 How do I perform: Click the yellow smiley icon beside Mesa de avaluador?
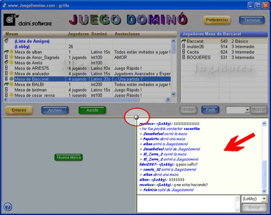click(x=11, y=73)
